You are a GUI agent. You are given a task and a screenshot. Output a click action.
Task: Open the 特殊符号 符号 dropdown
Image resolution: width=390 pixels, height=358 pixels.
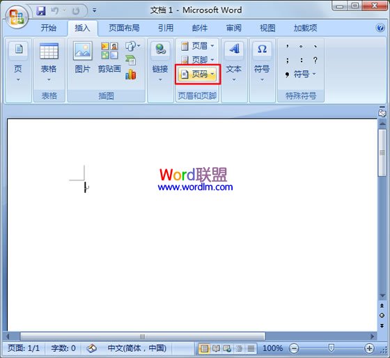tap(300, 74)
